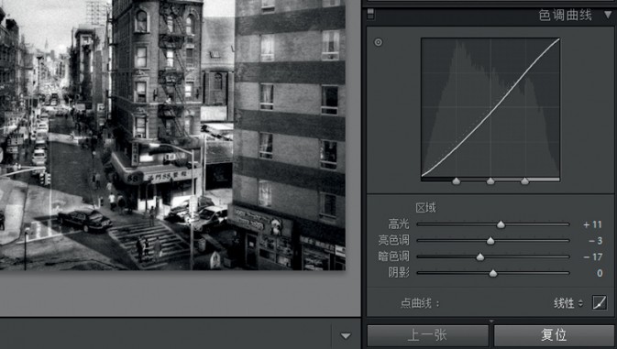Click the 暗色调 value field showing -17

[x=592, y=257]
